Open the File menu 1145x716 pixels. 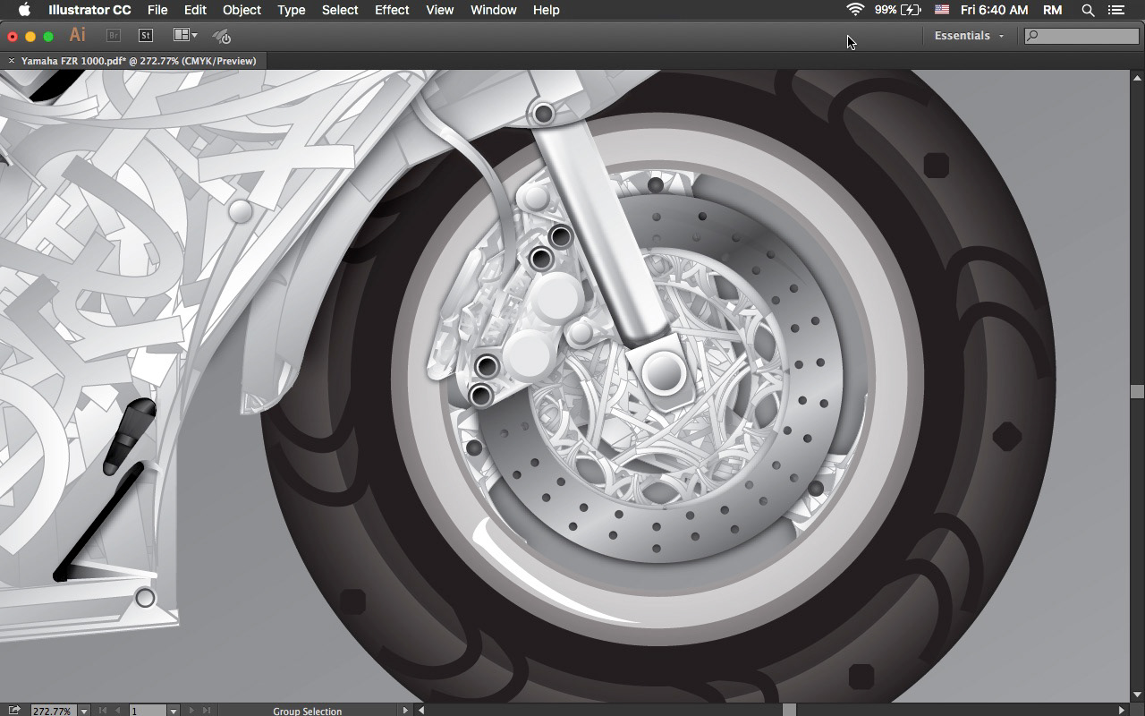tap(157, 10)
